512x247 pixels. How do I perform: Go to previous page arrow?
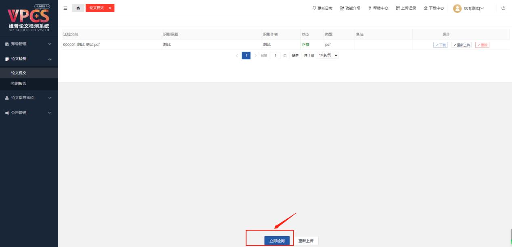[x=237, y=56]
